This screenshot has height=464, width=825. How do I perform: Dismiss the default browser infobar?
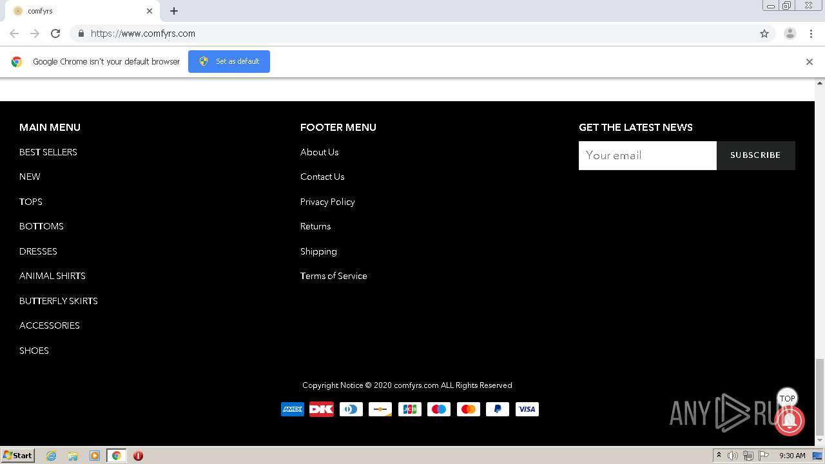click(810, 62)
